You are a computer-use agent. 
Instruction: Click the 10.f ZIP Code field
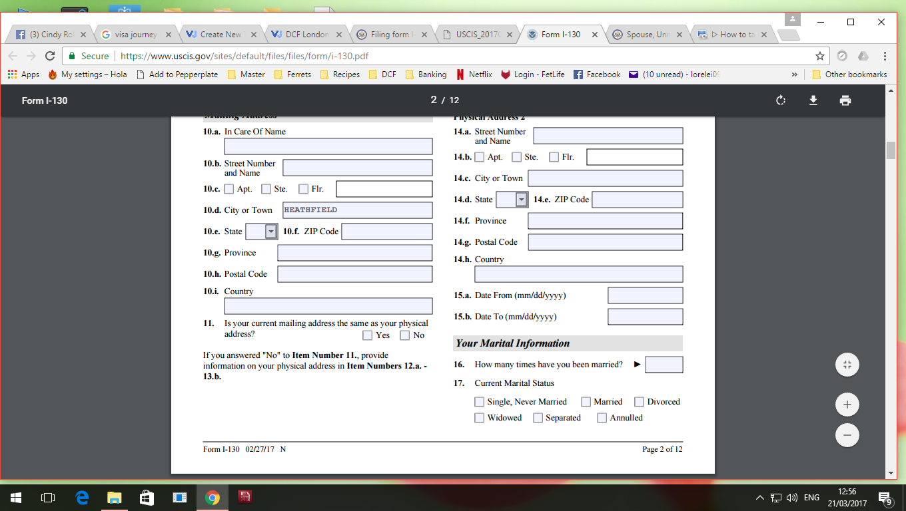tap(387, 232)
